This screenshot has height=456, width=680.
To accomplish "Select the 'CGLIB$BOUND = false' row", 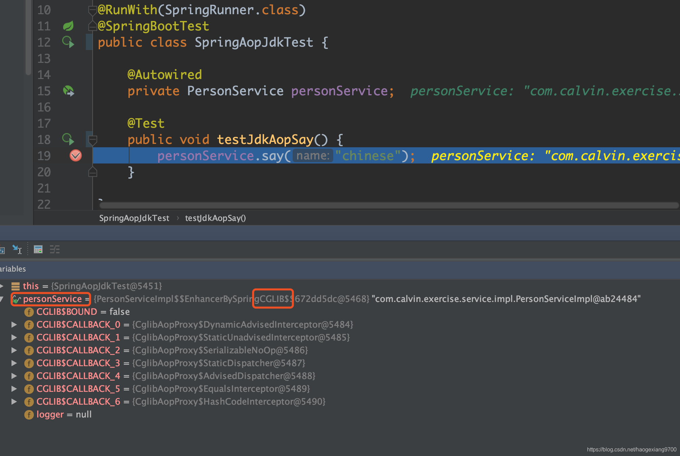I will (340, 312).
